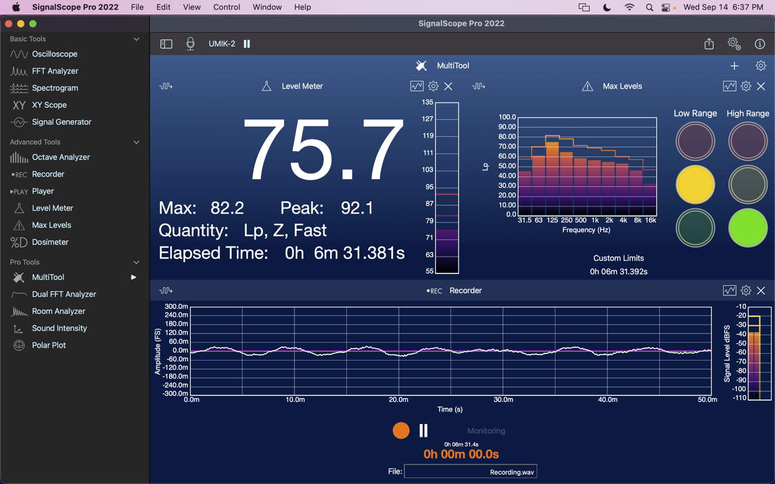Click the Recorder waveform input icon
Image resolution: width=775 pixels, height=484 pixels.
pos(166,290)
